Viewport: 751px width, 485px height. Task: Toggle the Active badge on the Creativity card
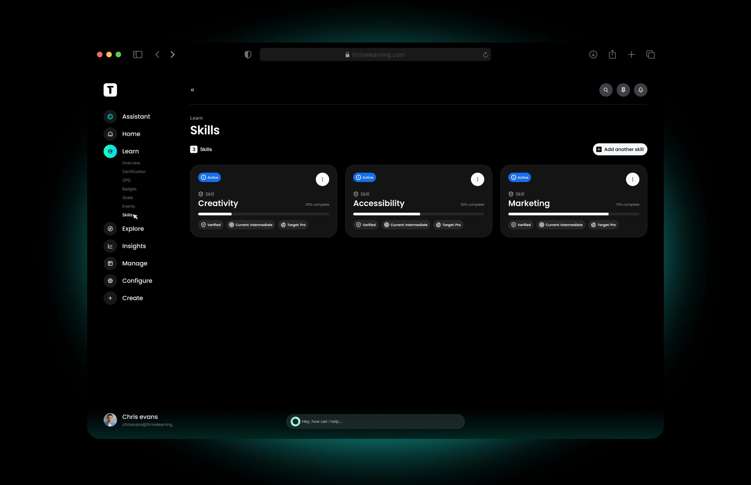click(x=209, y=177)
